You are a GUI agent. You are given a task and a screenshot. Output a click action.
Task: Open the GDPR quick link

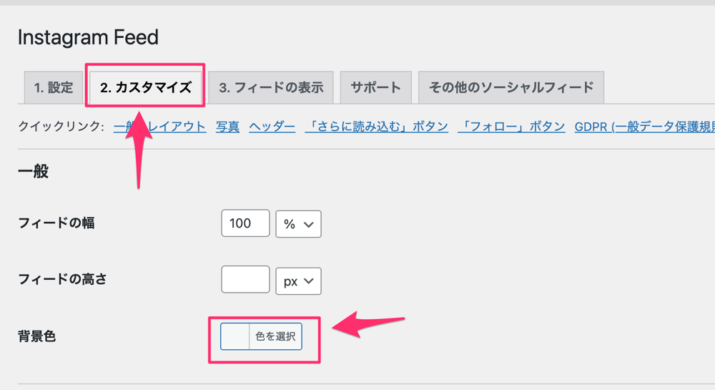(x=644, y=127)
